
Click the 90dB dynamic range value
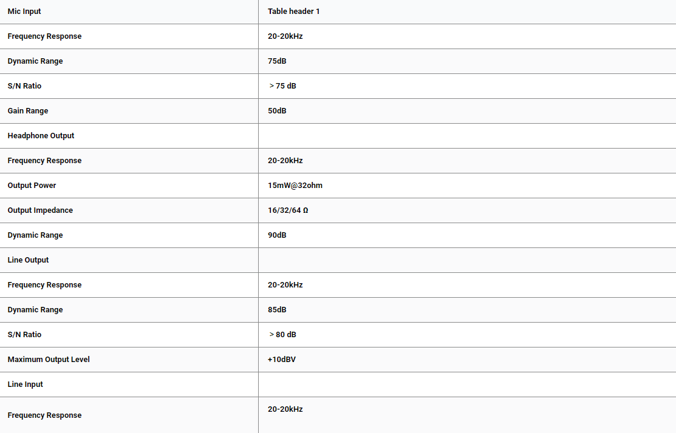click(x=277, y=235)
